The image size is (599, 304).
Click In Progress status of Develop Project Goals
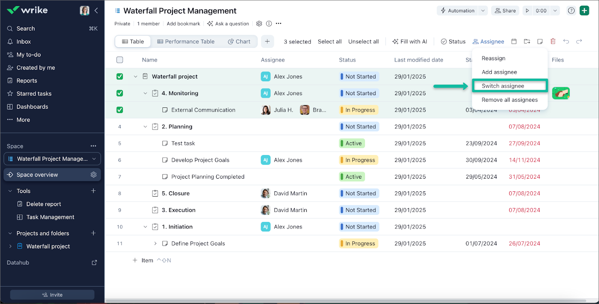pyautogui.click(x=359, y=160)
